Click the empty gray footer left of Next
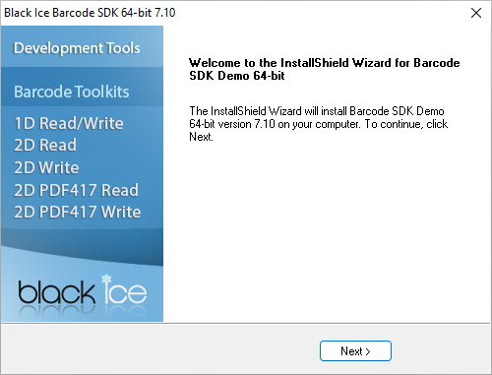The height and width of the screenshot is (375, 492). point(157,349)
